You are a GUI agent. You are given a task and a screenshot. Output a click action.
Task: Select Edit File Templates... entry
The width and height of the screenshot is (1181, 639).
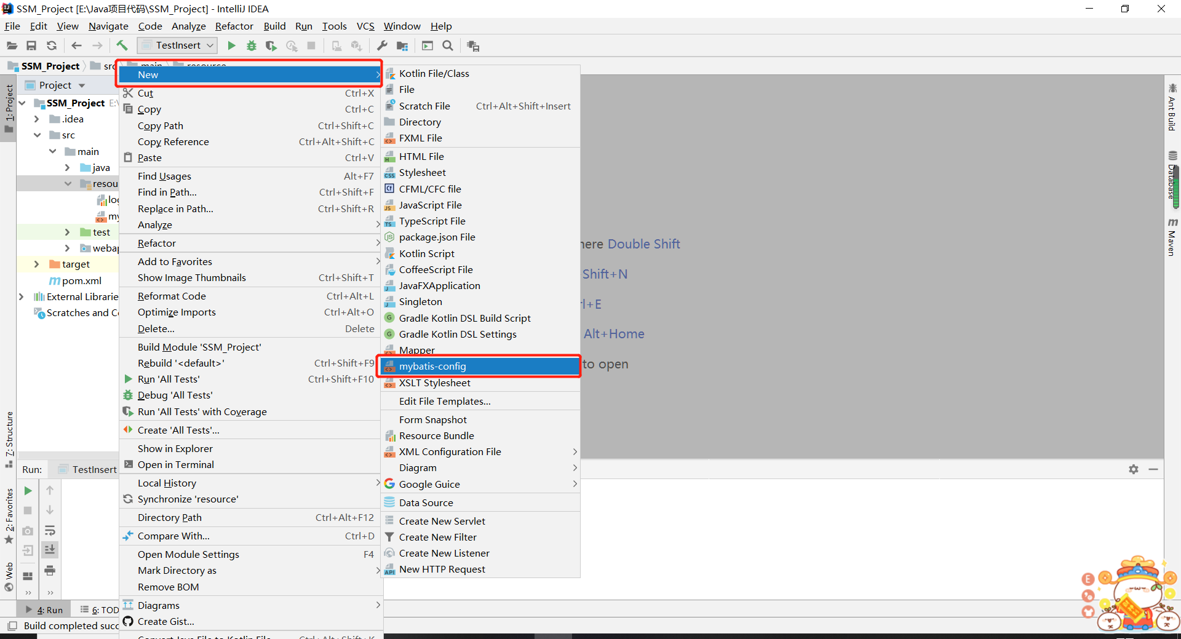tap(480, 401)
